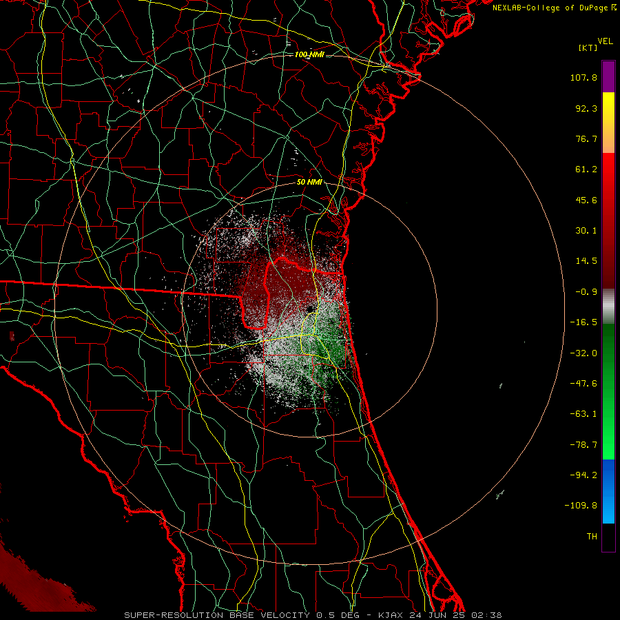Screen dimensions: 620x620
Task: Click the black radar site dot at center
Action: point(311,309)
